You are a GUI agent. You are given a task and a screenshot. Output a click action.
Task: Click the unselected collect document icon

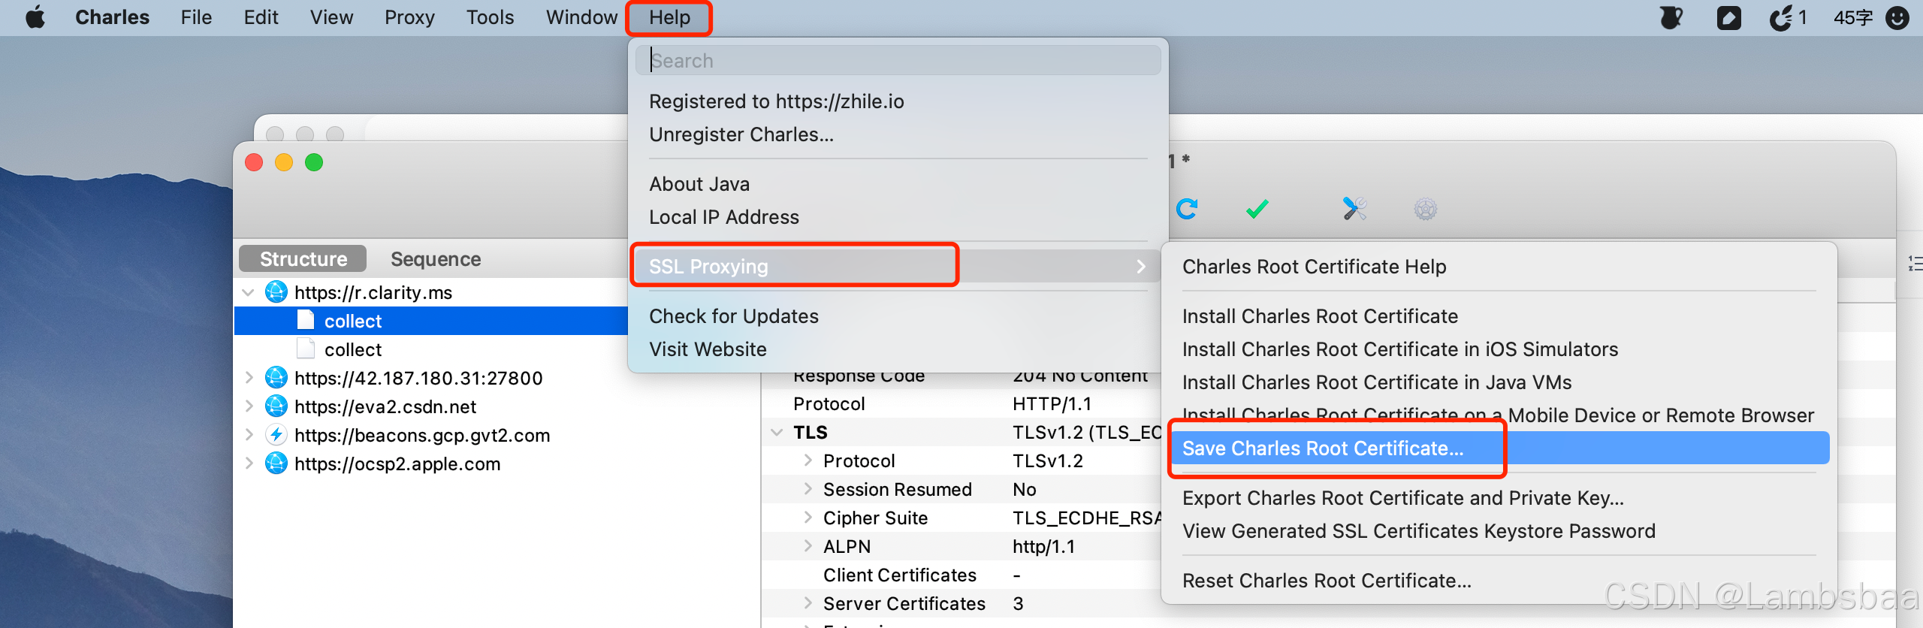pos(306,349)
